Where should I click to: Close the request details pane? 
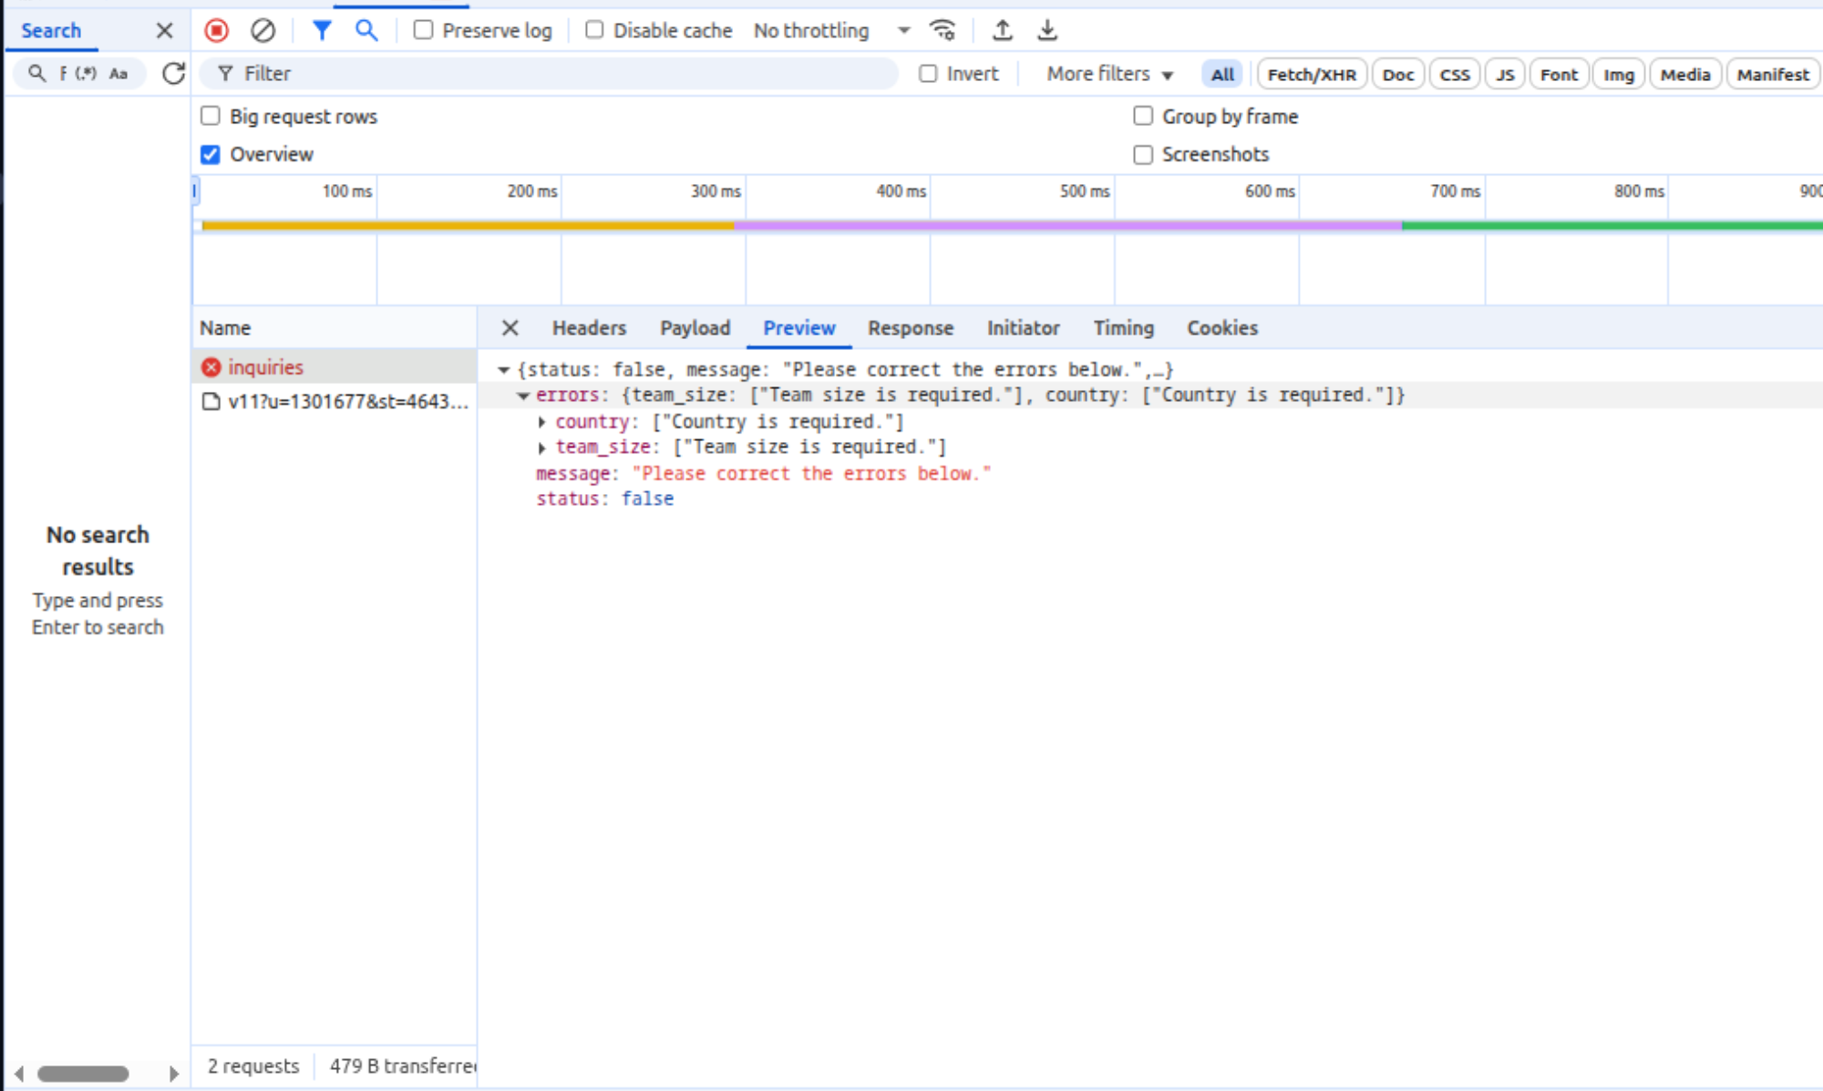click(510, 328)
